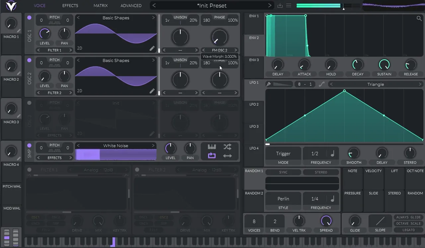This screenshot has width=425, height=248.
Task: Open the Random Perlin style dropdown
Action: 283,199
